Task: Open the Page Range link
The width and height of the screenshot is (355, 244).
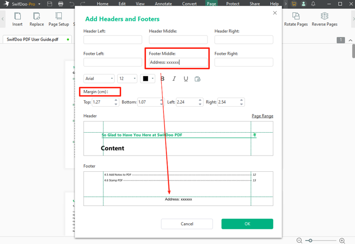Action: pos(262,116)
